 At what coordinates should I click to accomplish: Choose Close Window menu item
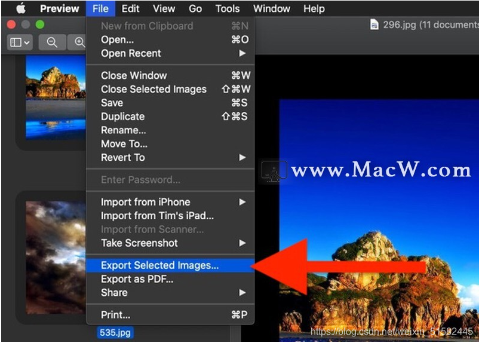click(x=170, y=75)
